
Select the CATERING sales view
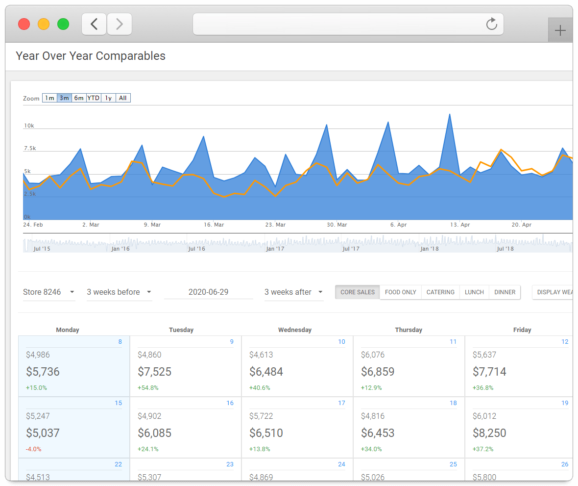click(x=440, y=292)
